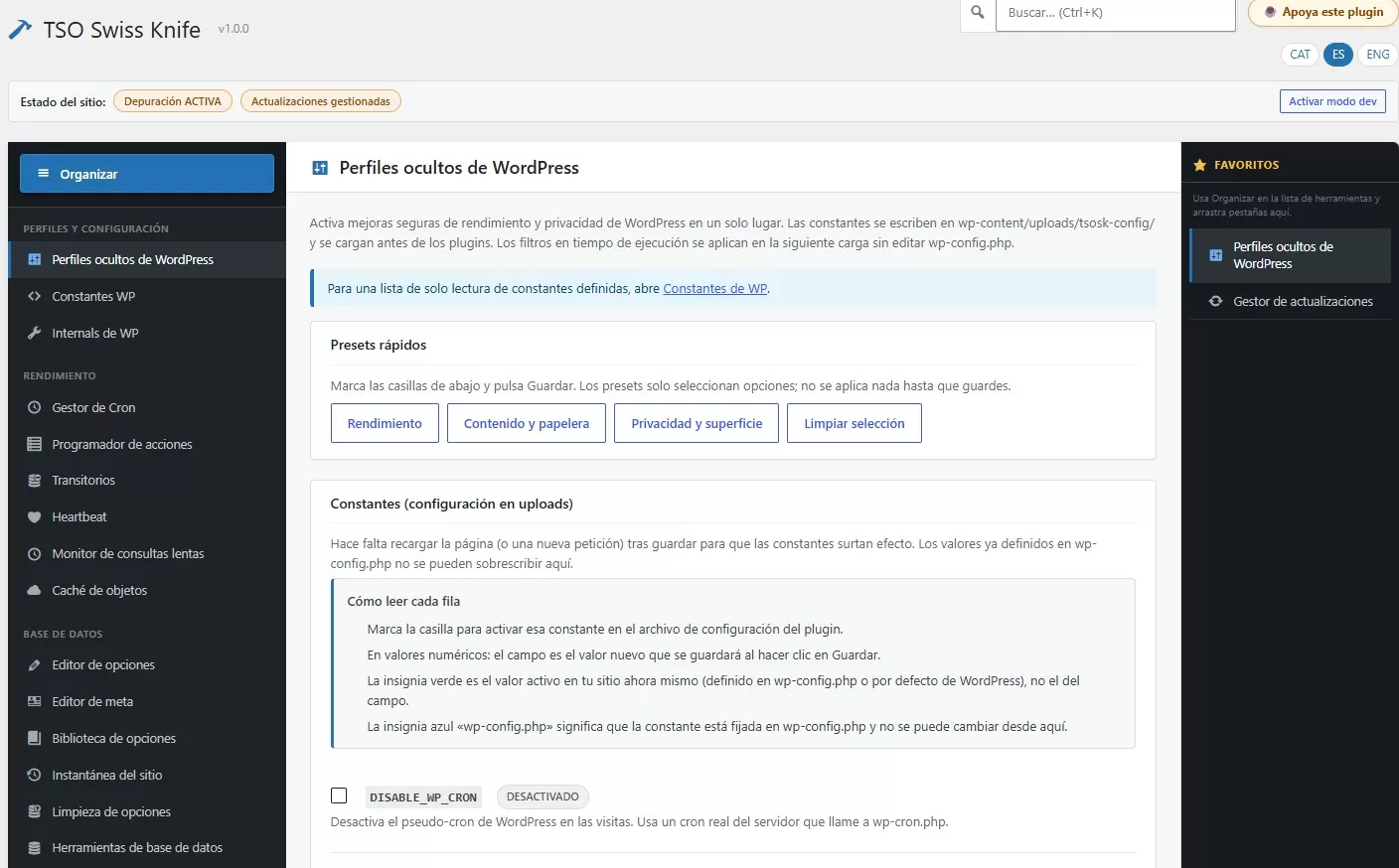Click the Internals de WP wrench icon
Viewport: 1399px width, 868px height.
[34, 333]
